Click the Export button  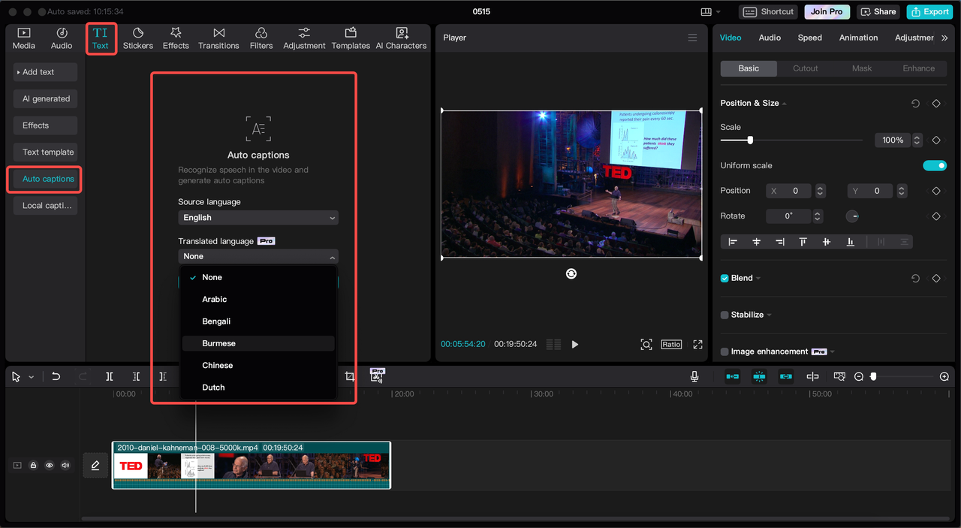929,11
